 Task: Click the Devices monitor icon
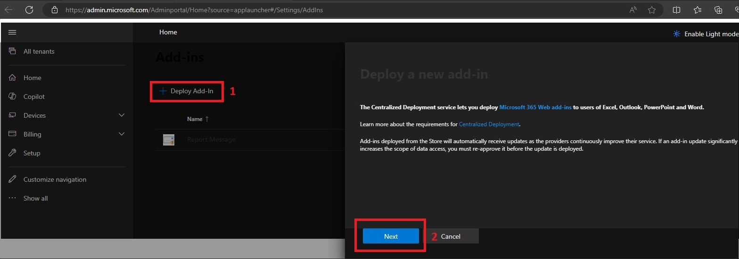point(13,115)
